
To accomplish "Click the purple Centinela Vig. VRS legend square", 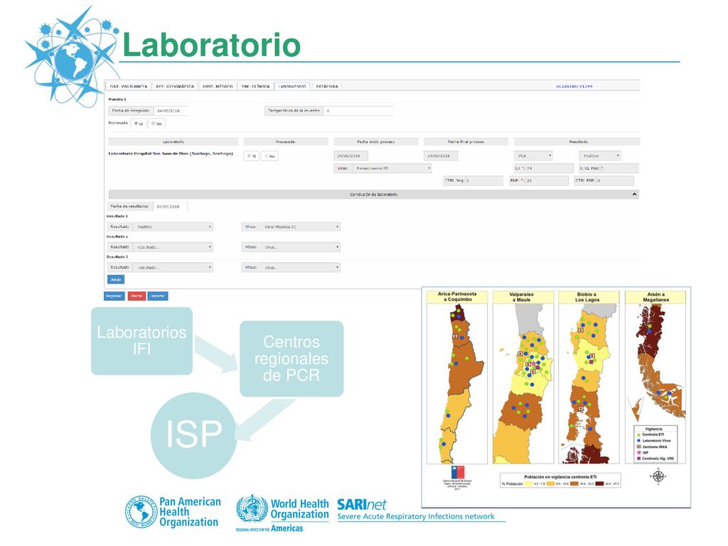I will 639,459.
